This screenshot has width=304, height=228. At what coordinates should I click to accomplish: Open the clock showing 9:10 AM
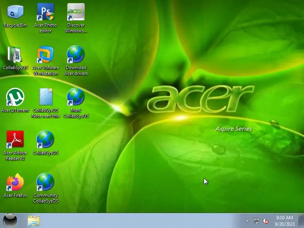click(x=285, y=221)
